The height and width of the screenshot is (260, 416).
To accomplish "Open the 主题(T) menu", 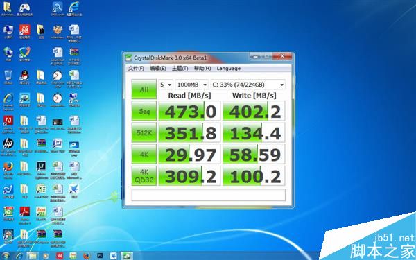I will [180, 69].
